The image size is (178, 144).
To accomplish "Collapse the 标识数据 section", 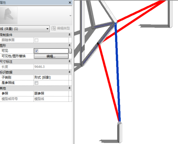I will point(69,72).
